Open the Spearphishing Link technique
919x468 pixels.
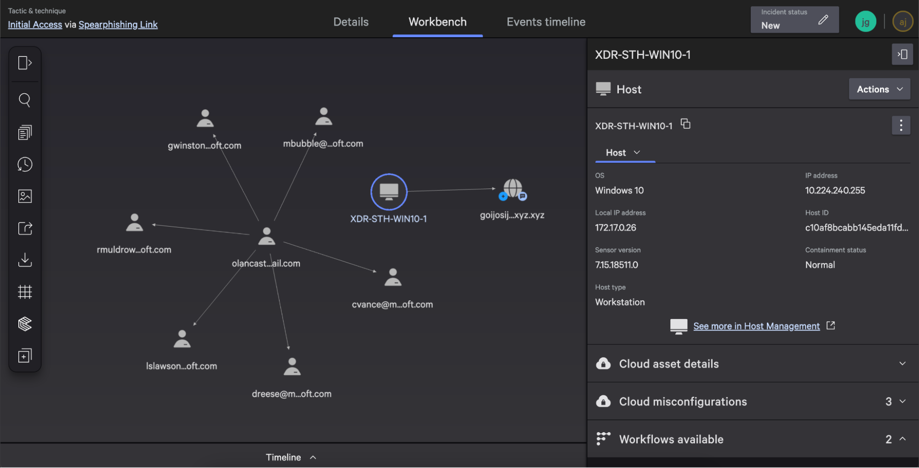(x=118, y=24)
